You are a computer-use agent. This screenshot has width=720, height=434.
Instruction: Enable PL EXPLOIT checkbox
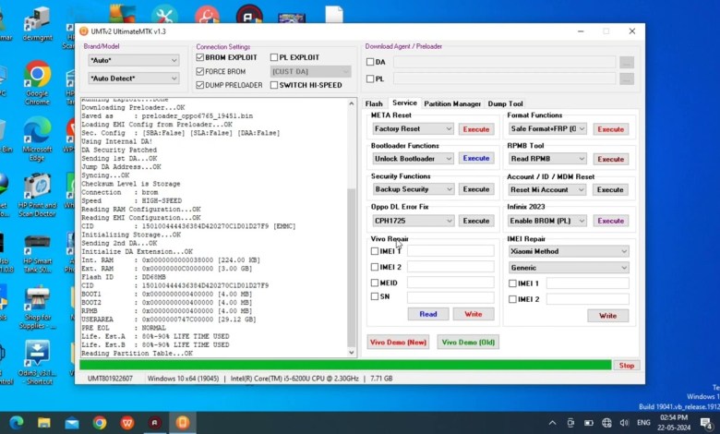(x=274, y=57)
